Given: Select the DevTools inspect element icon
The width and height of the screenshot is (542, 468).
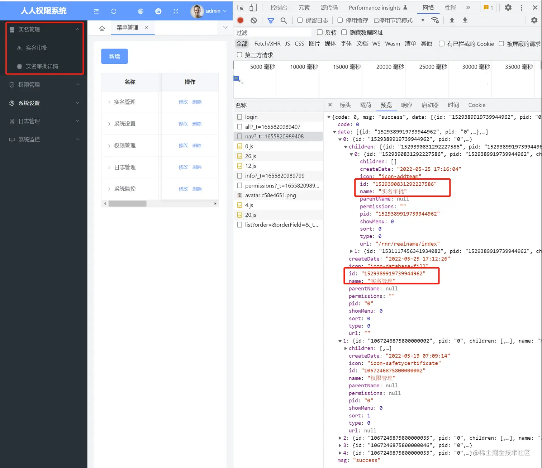Looking at the screenshot, I should point(241,8).
